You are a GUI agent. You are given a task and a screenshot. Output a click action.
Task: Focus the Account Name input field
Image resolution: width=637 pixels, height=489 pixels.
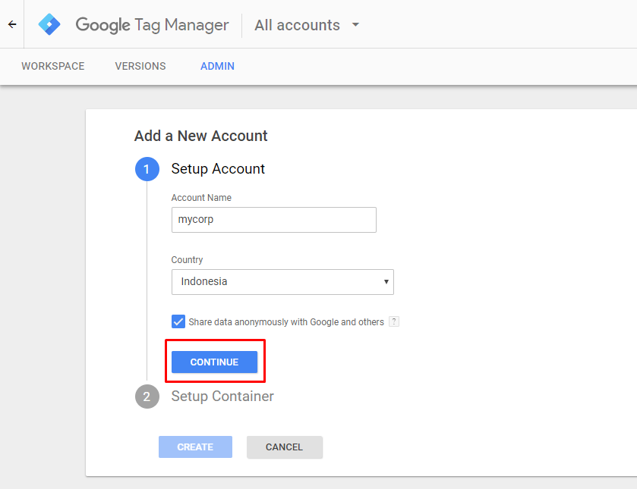click(x=274, y=220)
